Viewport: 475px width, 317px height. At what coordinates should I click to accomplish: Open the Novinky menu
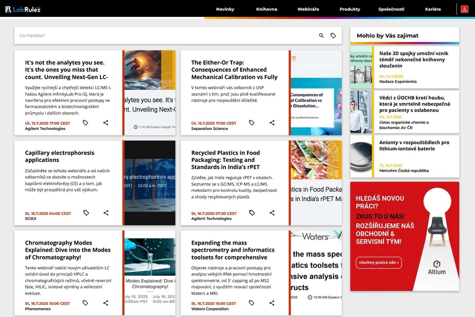click(x=225, y=9)
